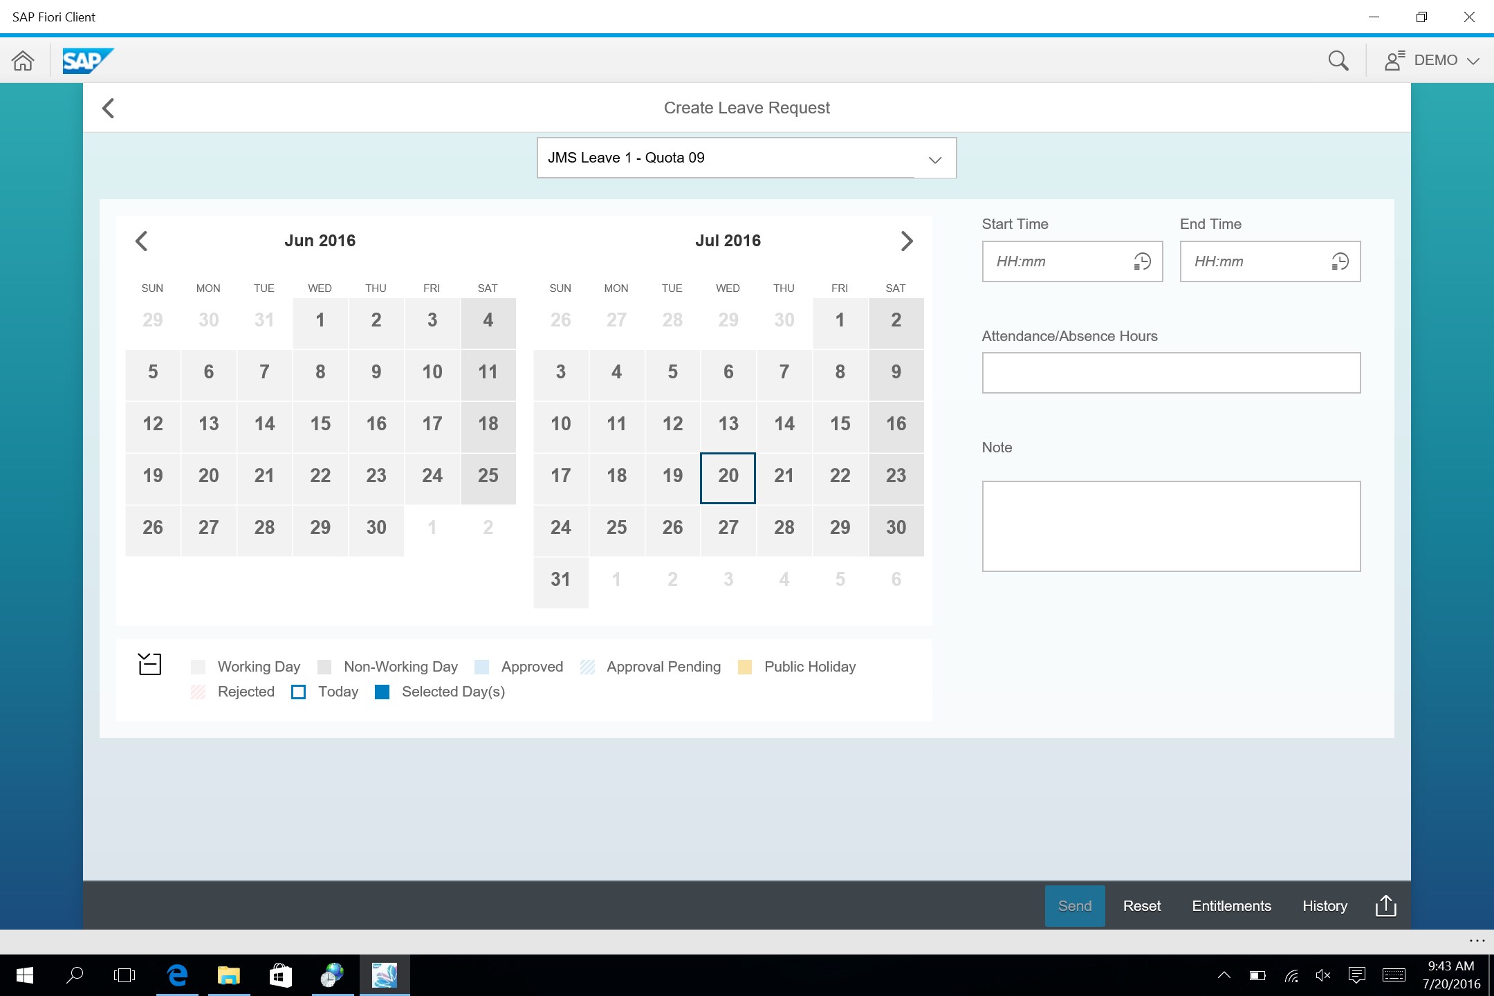Select June 15 in the calendar
The height and width of the screenshot is (996, 1494).
coord(320,424)
